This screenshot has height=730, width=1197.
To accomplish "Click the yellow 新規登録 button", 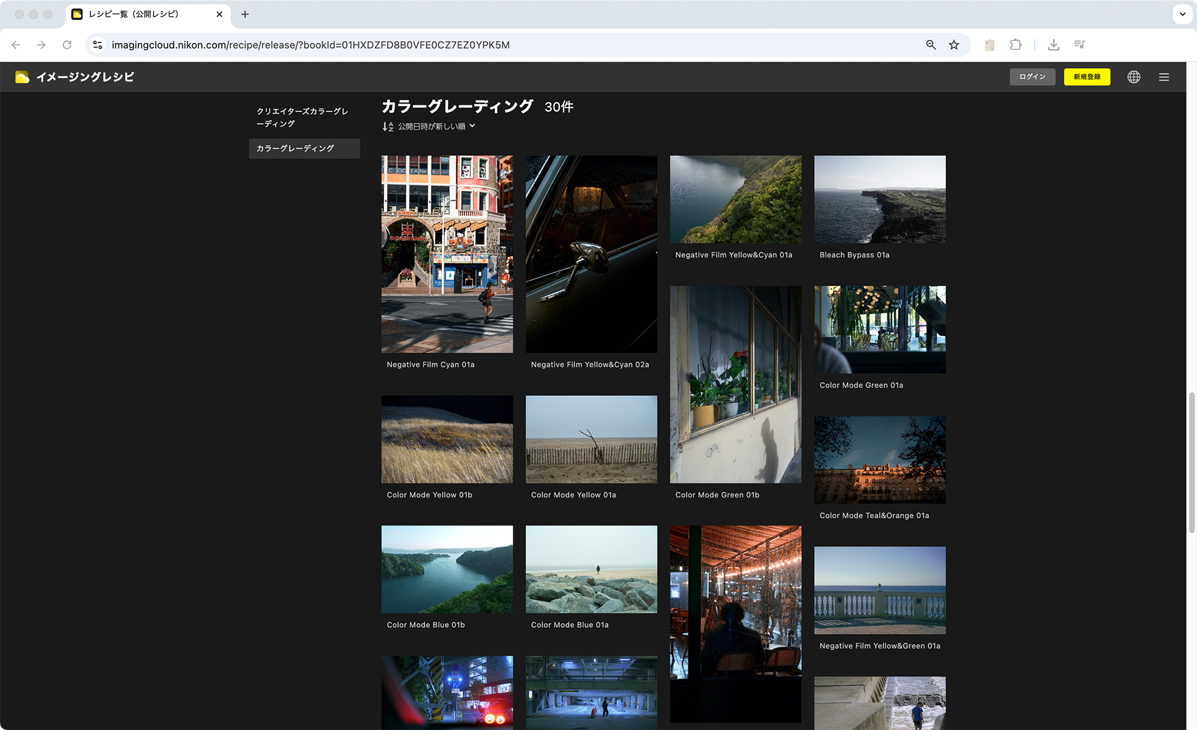I will tap(1087, 77).
